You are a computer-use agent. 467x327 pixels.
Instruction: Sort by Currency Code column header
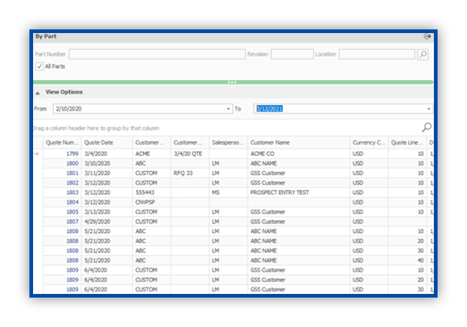[368, 143]
